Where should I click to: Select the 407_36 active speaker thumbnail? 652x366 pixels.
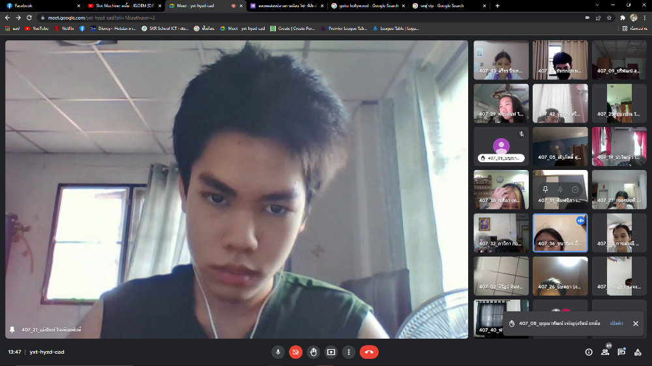[x=560, y=232]
